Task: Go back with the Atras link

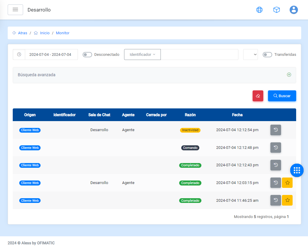Action: [22, 33]
